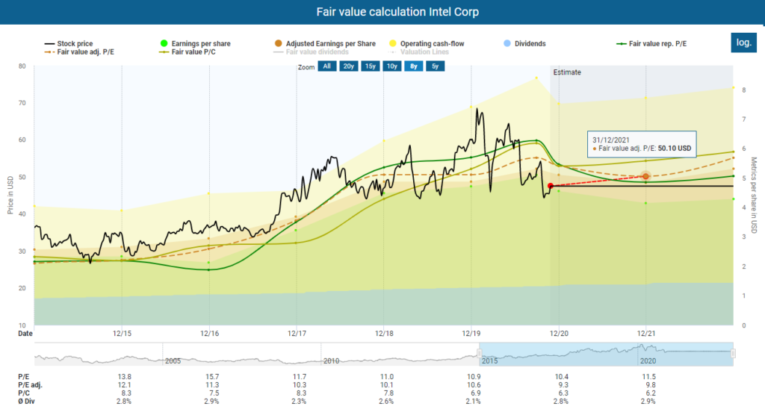Click left handle of the range navigator

[x=480, y=354]
